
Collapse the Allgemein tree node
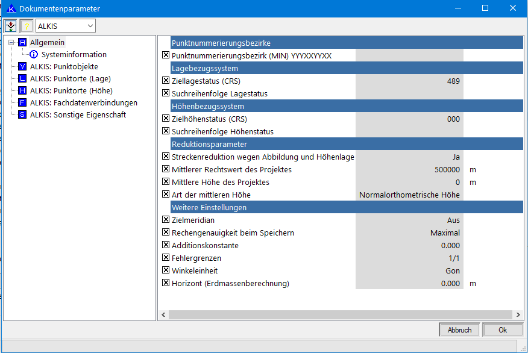tap(11, 43)
